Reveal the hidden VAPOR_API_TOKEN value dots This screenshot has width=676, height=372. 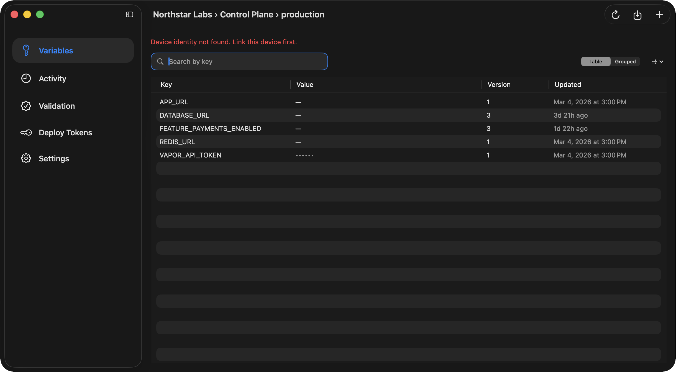[x=304, y=155]
